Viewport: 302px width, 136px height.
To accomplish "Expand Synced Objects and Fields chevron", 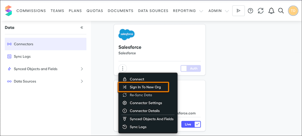I will pyautogui.click(x=82, y=69).
